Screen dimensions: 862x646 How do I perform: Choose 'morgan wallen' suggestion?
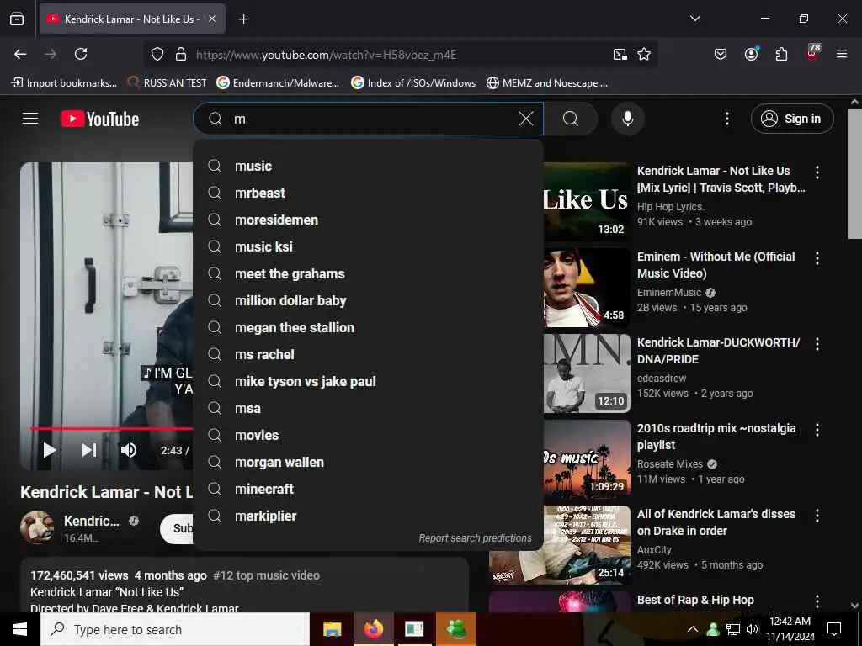369,462
